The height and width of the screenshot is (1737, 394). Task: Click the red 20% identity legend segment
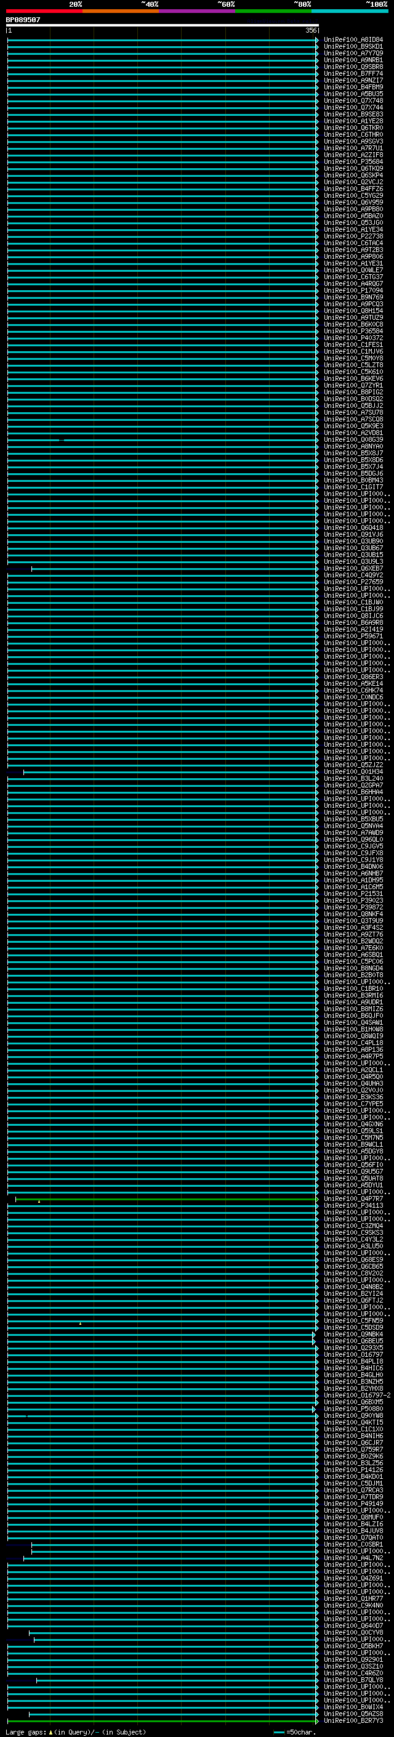coord(44,11)
